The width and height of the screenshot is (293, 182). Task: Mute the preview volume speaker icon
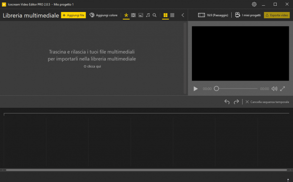click(274, 89)
